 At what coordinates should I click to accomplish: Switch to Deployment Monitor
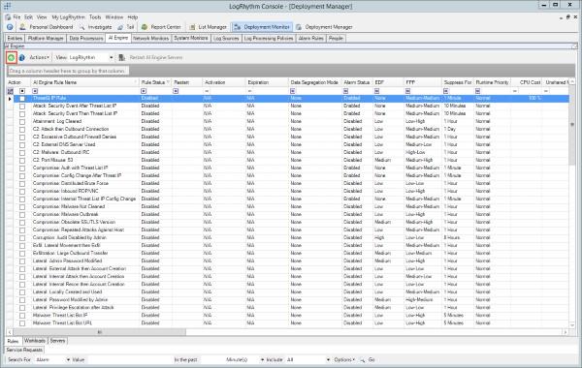pos(262,27)
